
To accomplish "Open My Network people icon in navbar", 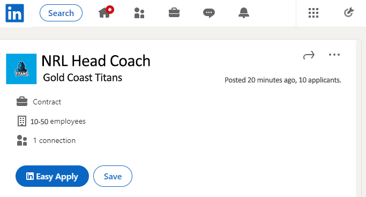I will (139, 13).
